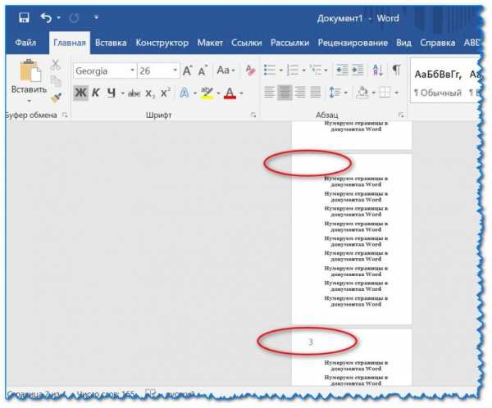Viewport: 492px width, 408px height.
Task: Click the Undo arrow icon
Action: pos(45,17)
